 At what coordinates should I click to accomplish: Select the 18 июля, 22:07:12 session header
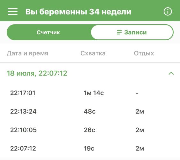click(90, 73)
